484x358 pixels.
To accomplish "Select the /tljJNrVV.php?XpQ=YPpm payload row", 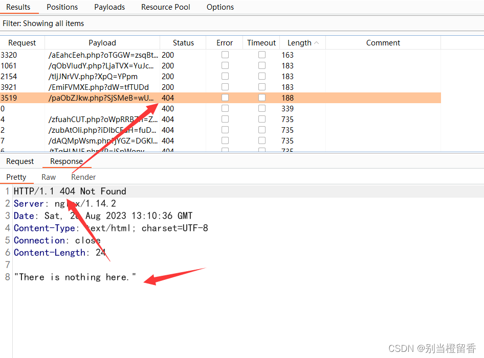I will (221, 77).
